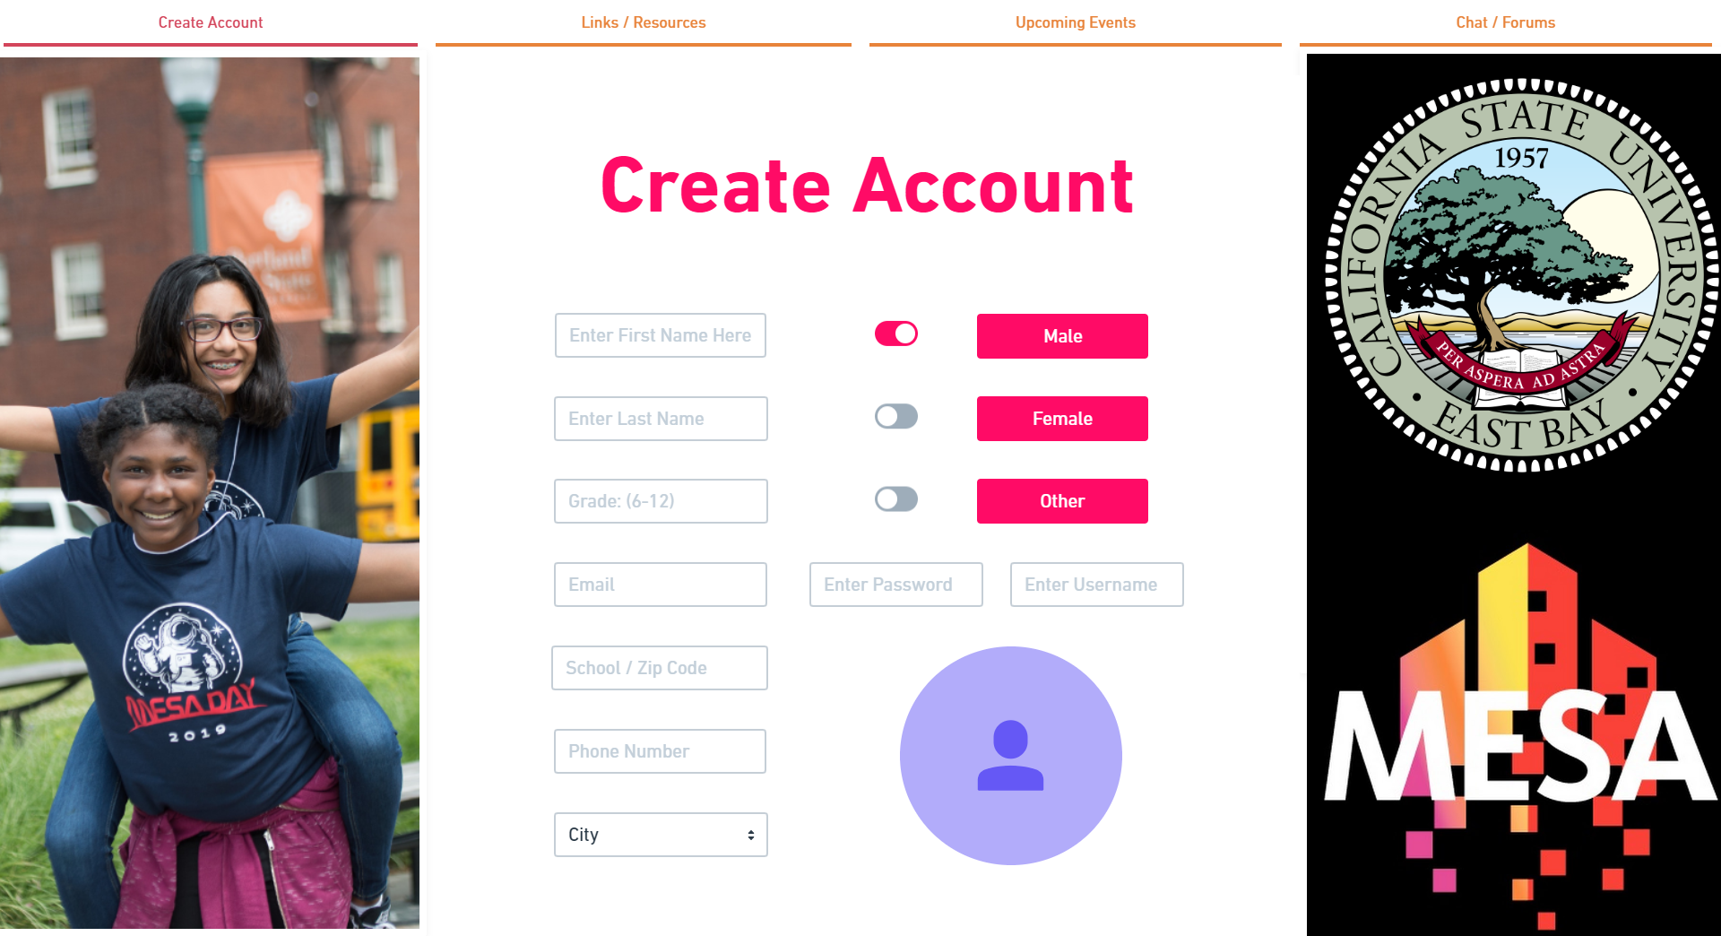Click the students photo on left

[x=210, y=492]
